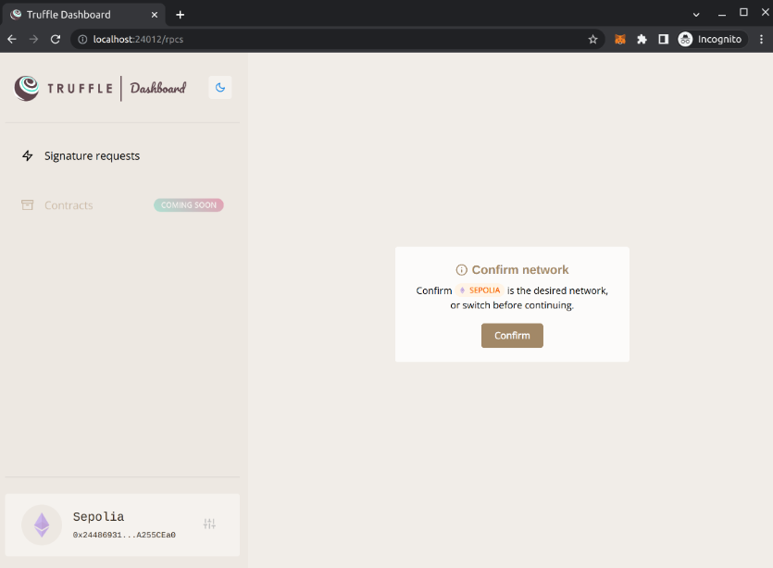The image size is (773, 568).
Task: Select Signature requests in the sidebar
Action: (92, 155)
